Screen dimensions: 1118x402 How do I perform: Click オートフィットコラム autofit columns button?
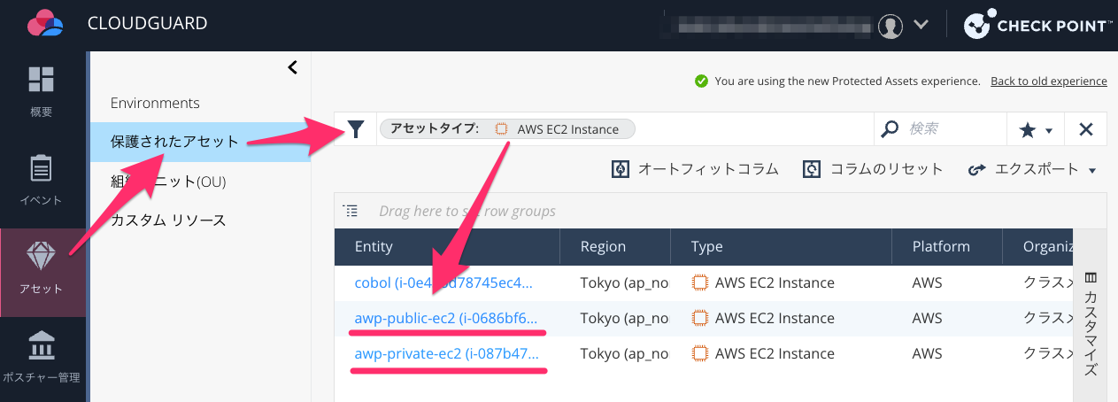695,169
